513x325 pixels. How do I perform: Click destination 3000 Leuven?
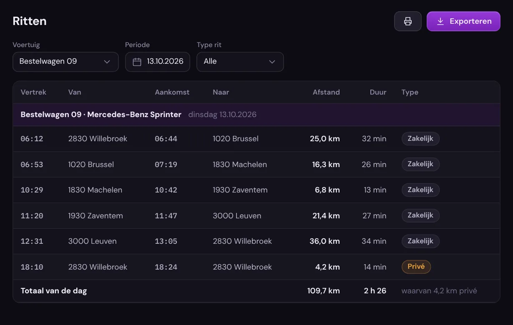237,216
